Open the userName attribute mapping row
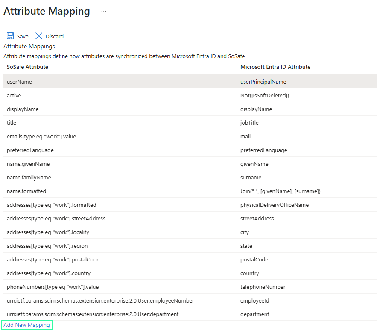Screen dimensions: 377x332 pos(19,82)
